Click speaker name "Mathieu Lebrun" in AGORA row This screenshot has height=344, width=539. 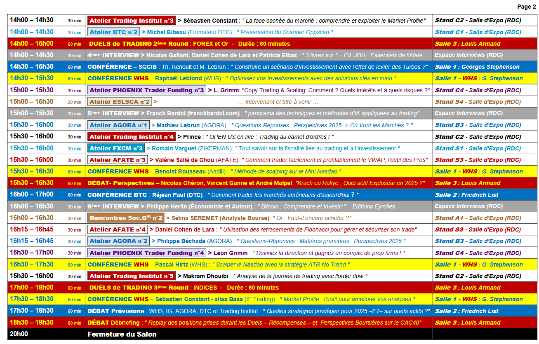coord(178,125)
